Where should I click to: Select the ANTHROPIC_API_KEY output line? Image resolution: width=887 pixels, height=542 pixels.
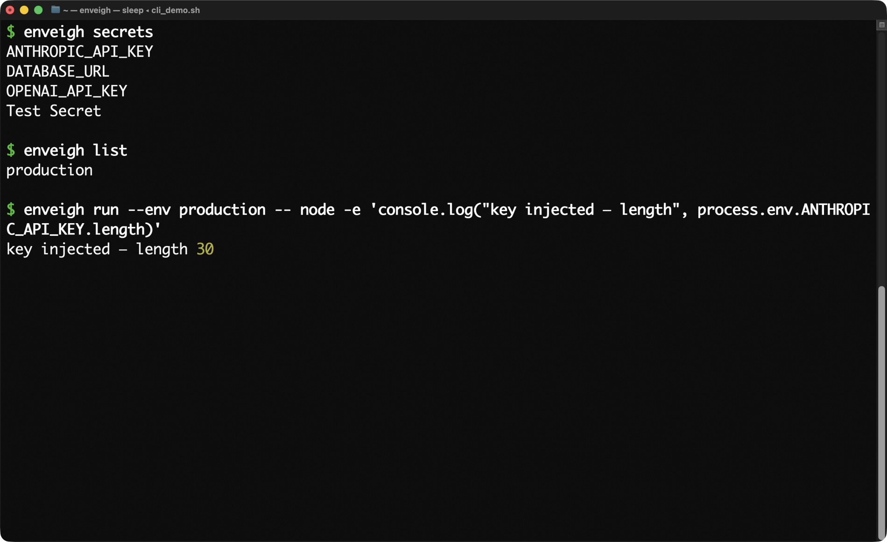pos(80,51)
